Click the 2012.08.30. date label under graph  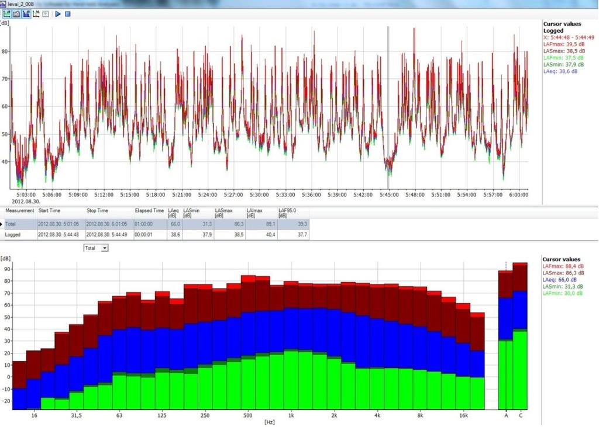pos(26,201)
